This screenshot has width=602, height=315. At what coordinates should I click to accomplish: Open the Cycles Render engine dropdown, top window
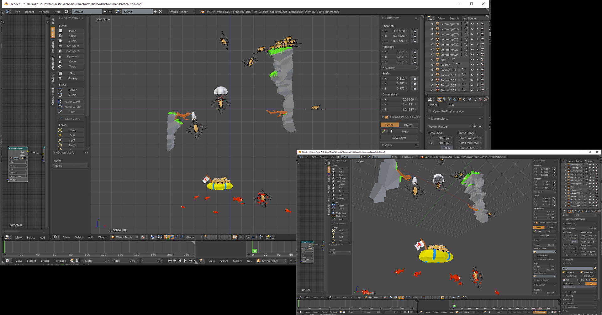pyautogui.click(x=182, y=12)
